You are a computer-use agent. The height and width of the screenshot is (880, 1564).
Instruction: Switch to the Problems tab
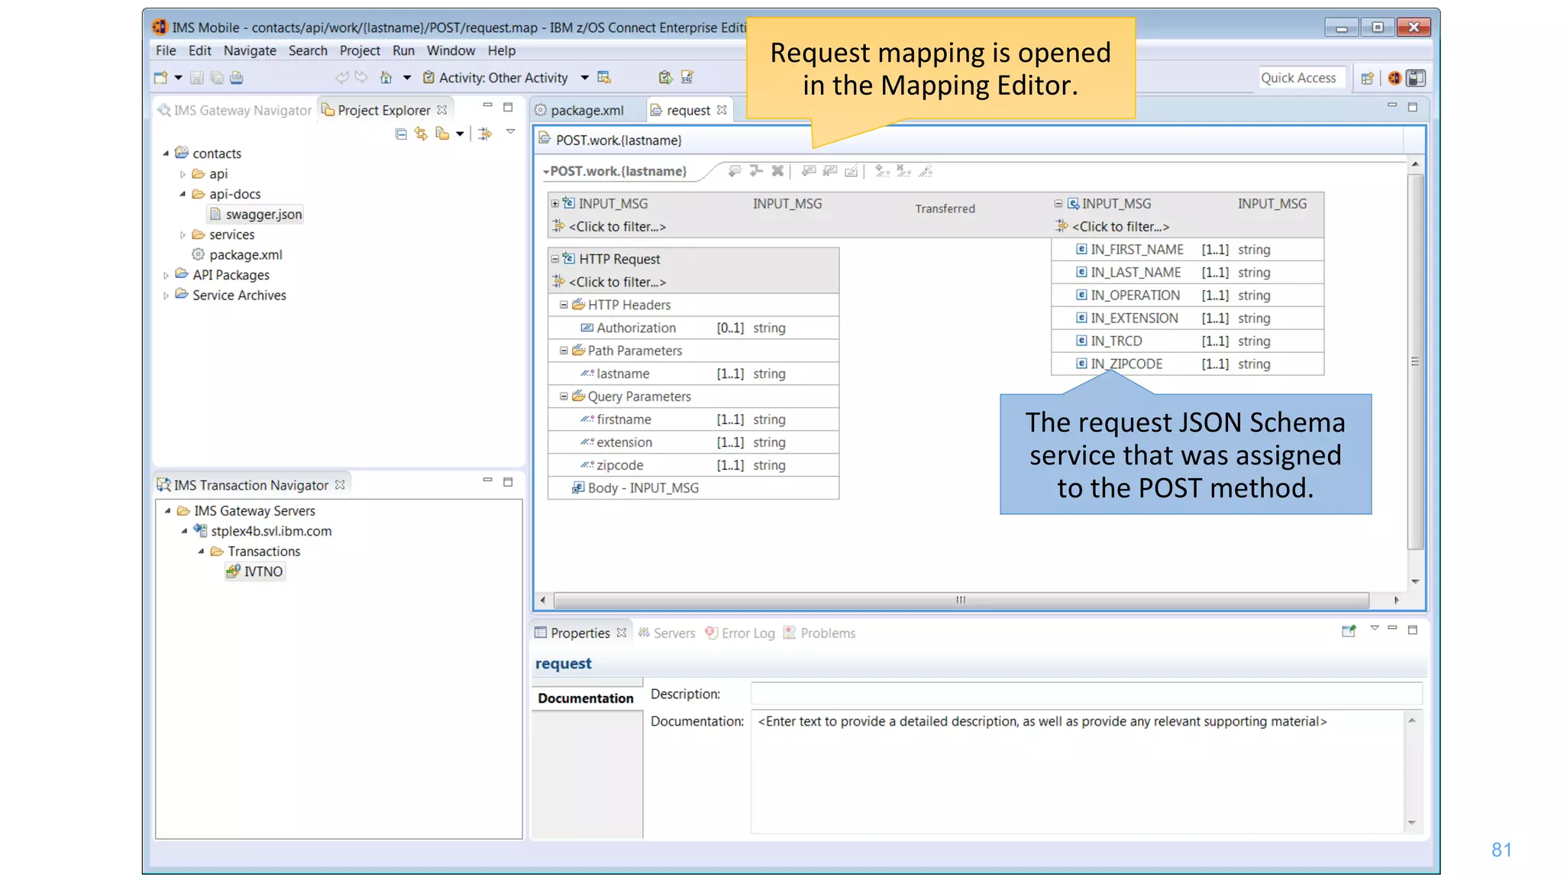tap(819, 633)
